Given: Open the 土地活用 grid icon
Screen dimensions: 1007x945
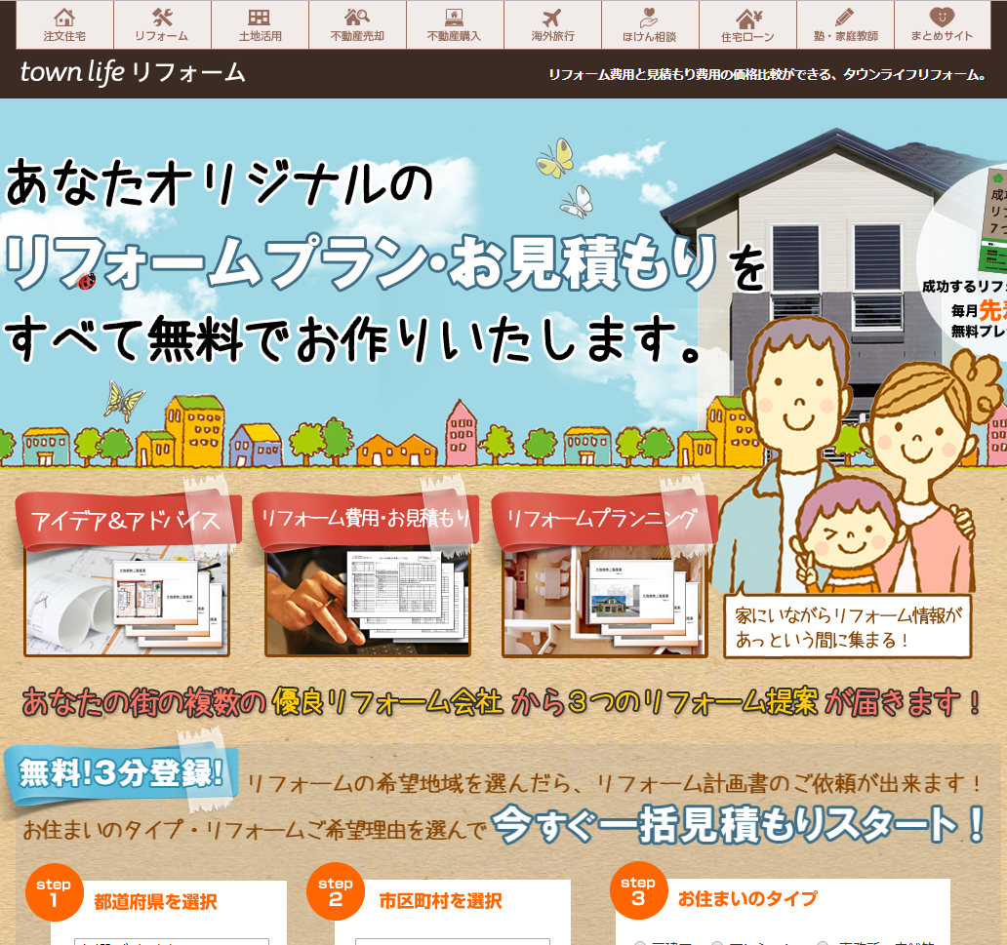Looking at the screenshot, I should pyautogui.click(x=259, y=23).
